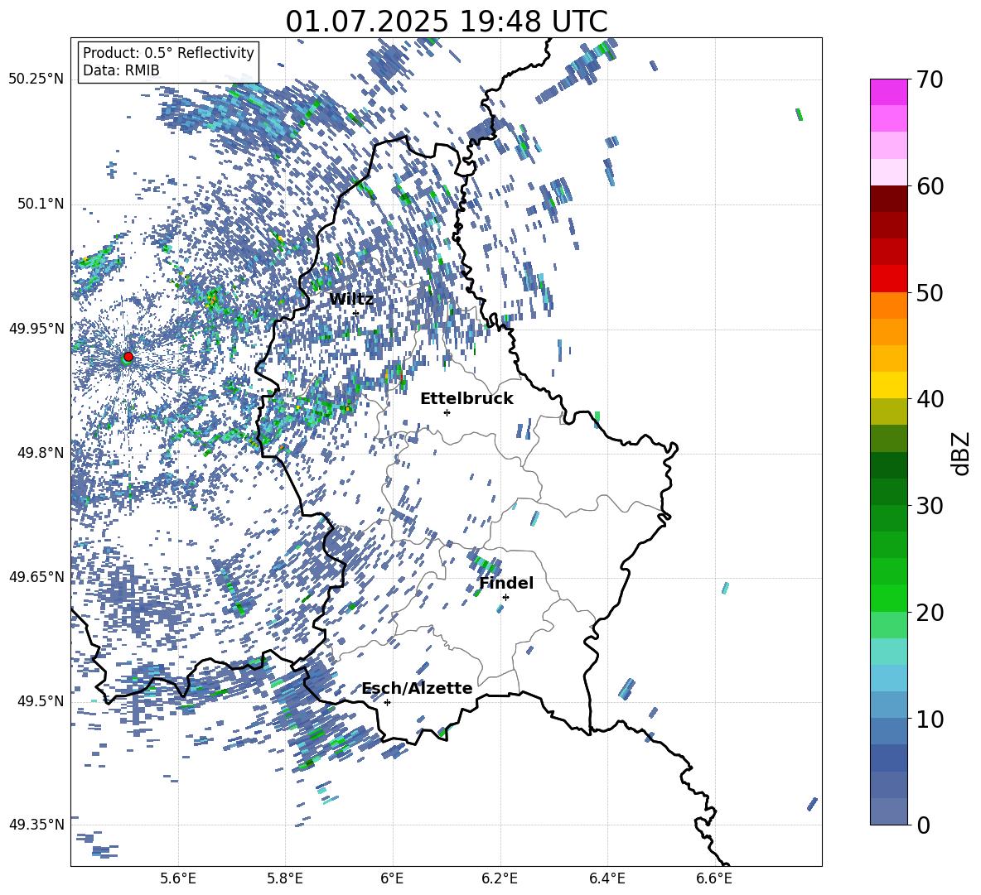The width and height of the screenshot is (981, 895).
Task: Pick the magenta swatch at top of colorbar
Action: tap(888, 92)
